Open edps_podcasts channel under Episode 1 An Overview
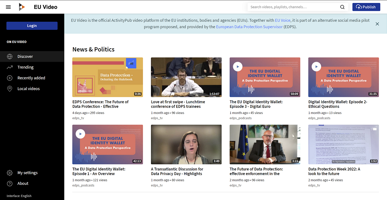 83,185
